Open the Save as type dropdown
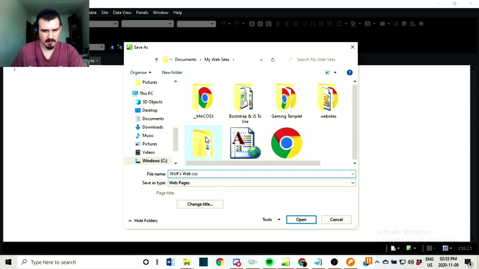479x269 pixels. click(353, 183)
